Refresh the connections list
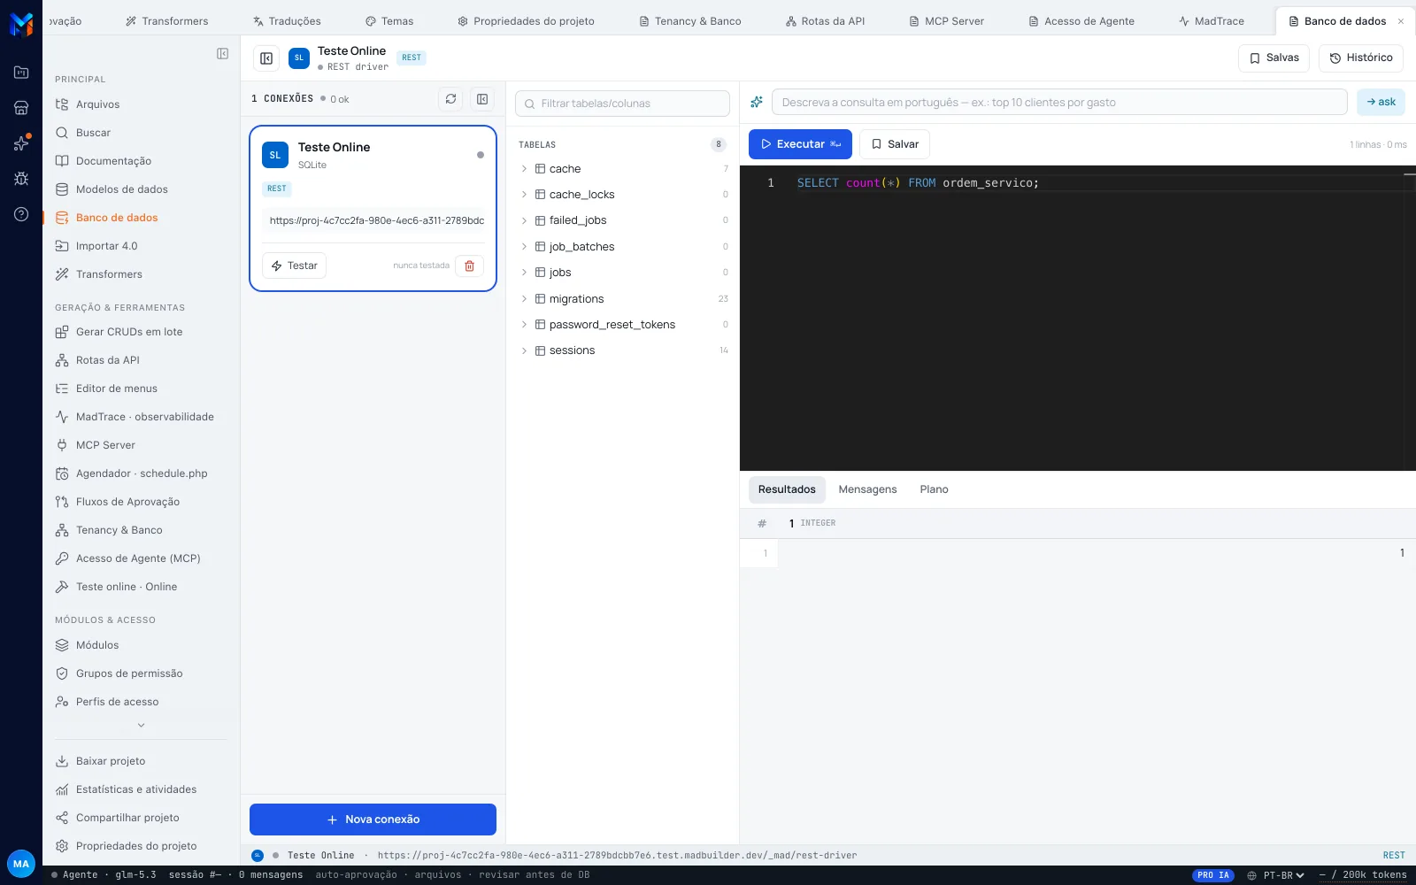 (450, 99)
